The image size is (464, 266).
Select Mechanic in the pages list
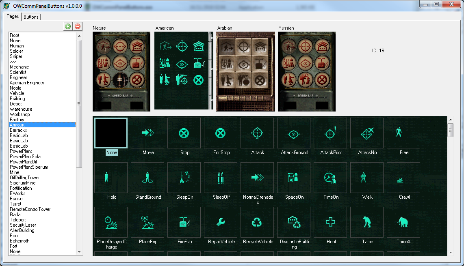coord(42,67)
